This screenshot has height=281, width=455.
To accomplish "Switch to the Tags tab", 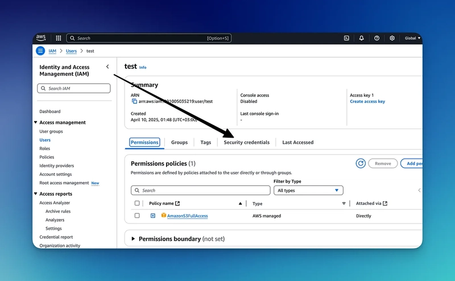I will click(206, 142).
